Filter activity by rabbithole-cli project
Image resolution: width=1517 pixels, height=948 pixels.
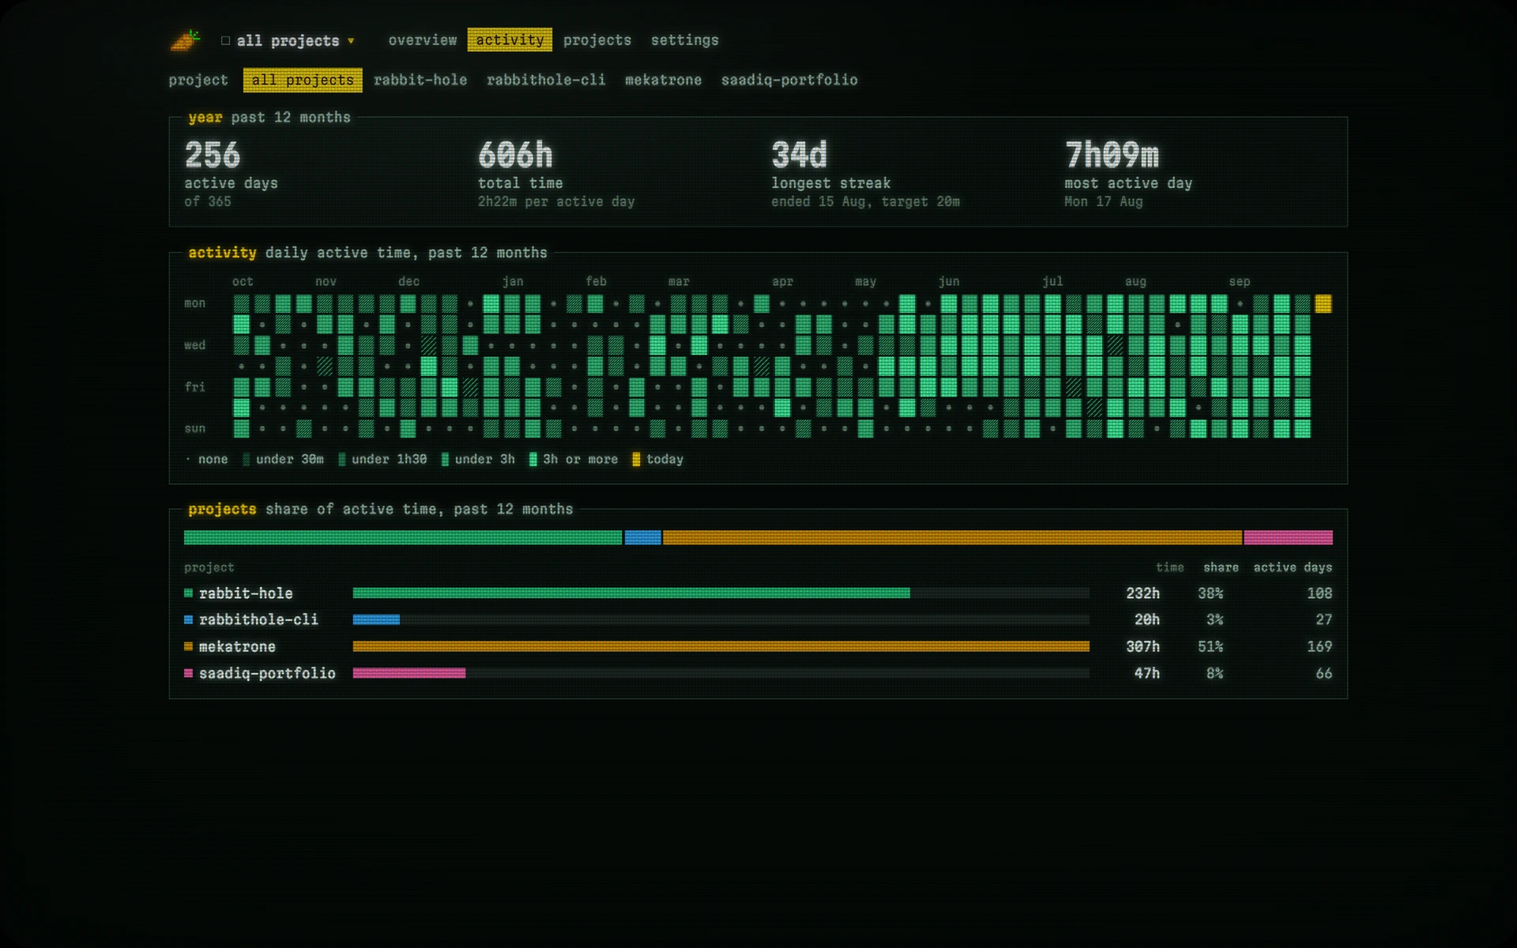tap(546, 80)
